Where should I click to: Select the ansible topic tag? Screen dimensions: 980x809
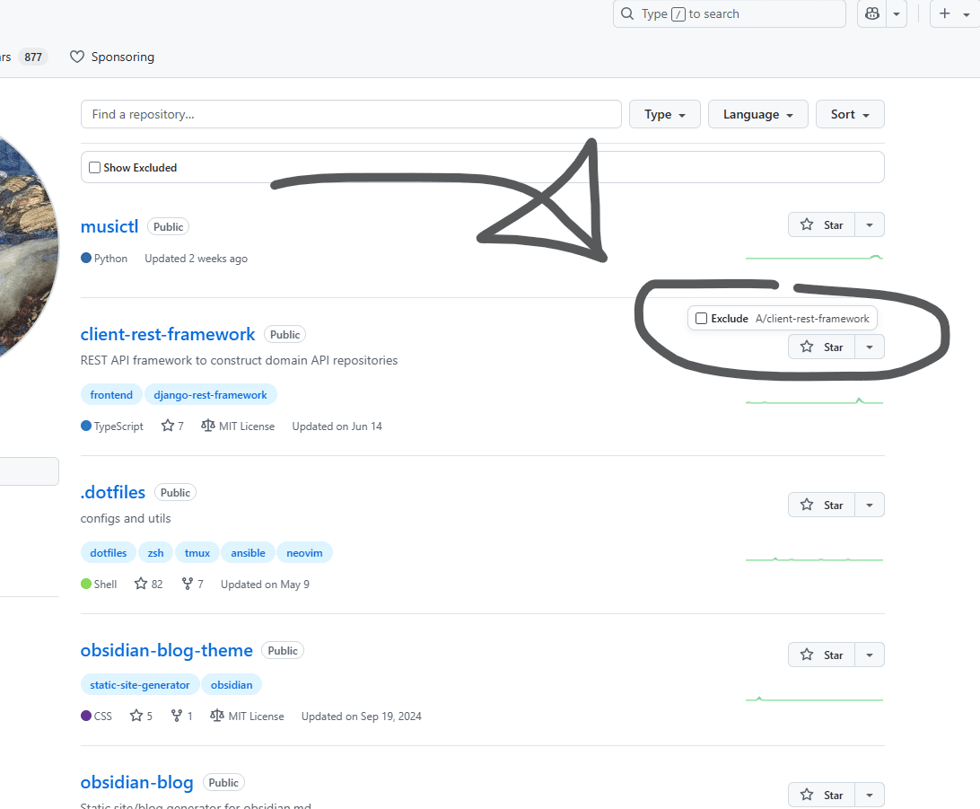tap(248, 553)
